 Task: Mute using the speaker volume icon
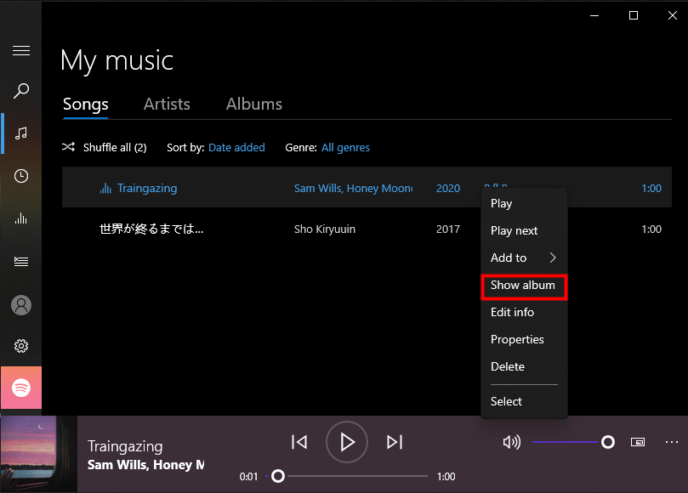512,442
